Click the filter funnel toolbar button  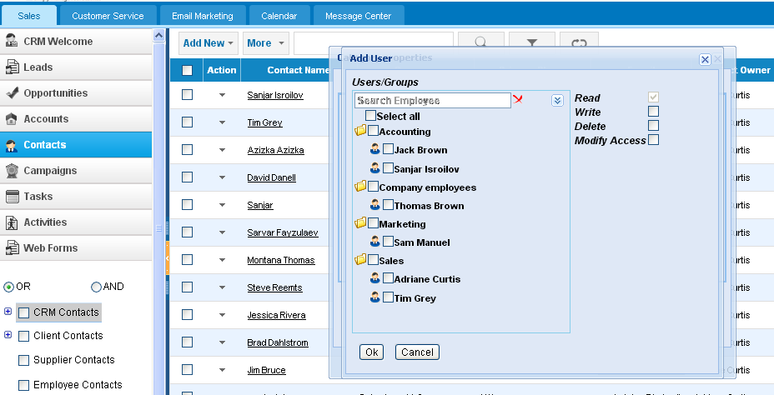(531, 40)
